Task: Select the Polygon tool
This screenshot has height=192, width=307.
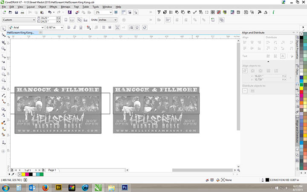Action: 3,80
